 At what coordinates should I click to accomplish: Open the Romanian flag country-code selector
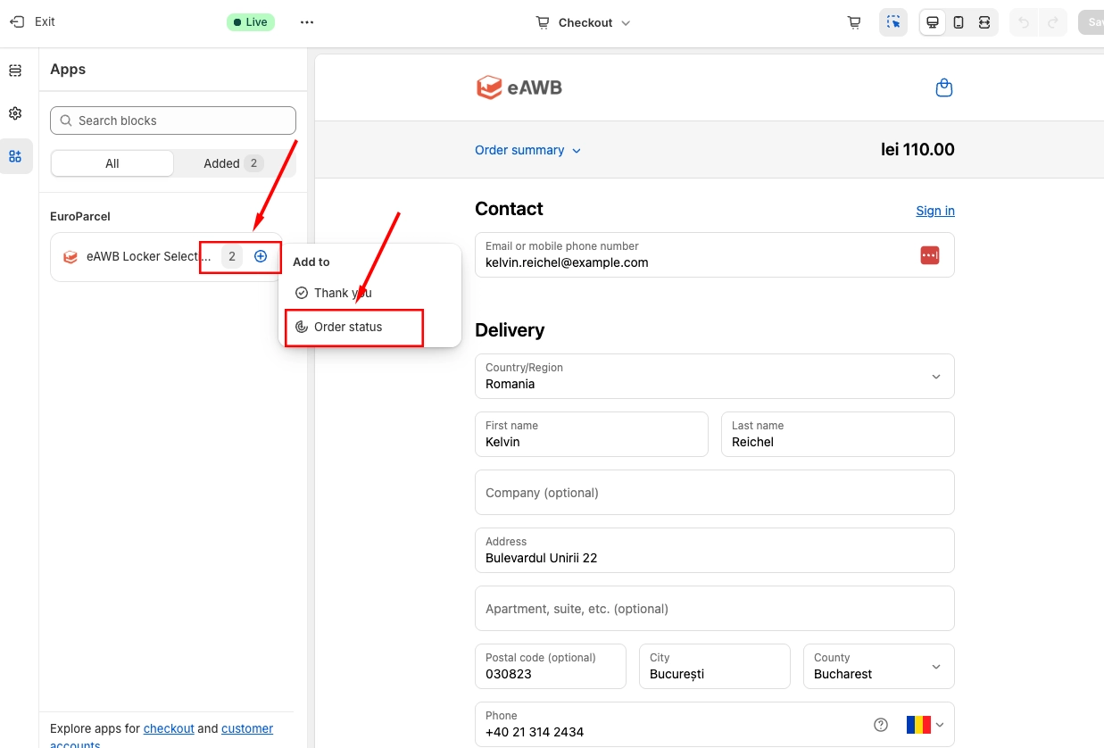926,725
